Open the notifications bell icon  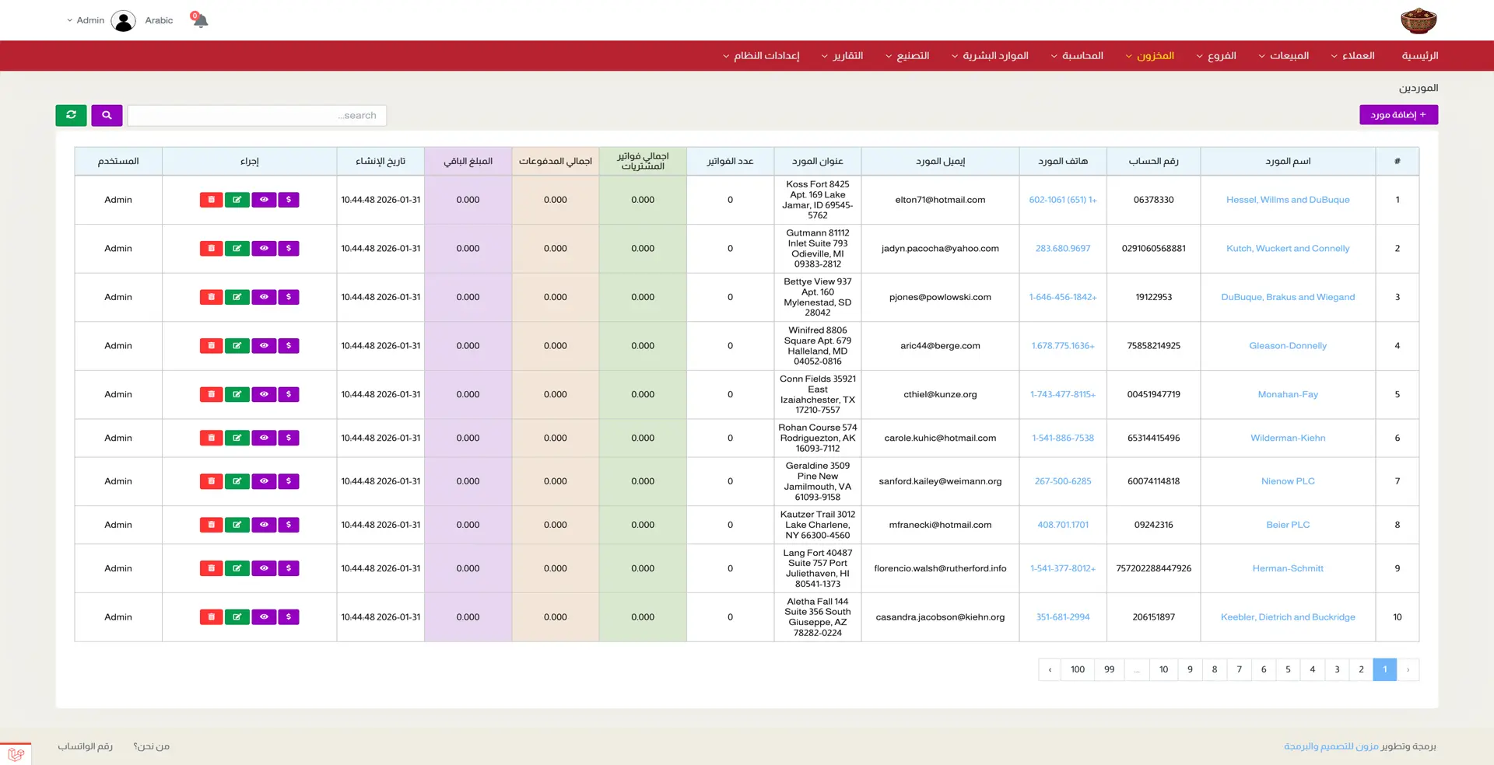pyautogui.click(x=200, y=20)
